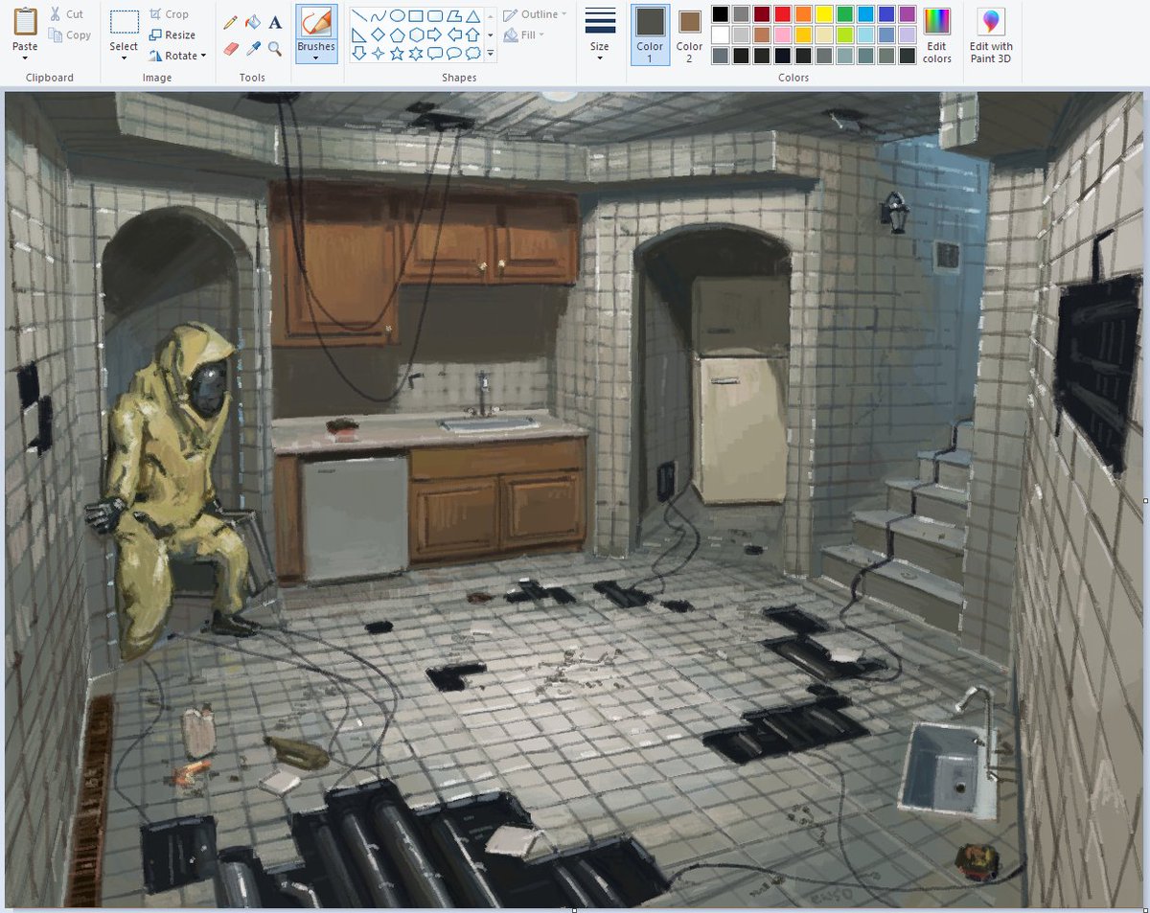Choose the Hexagon shape
Image resolution: width=1150 pixels, height=913 pixels.
point(416,34)
